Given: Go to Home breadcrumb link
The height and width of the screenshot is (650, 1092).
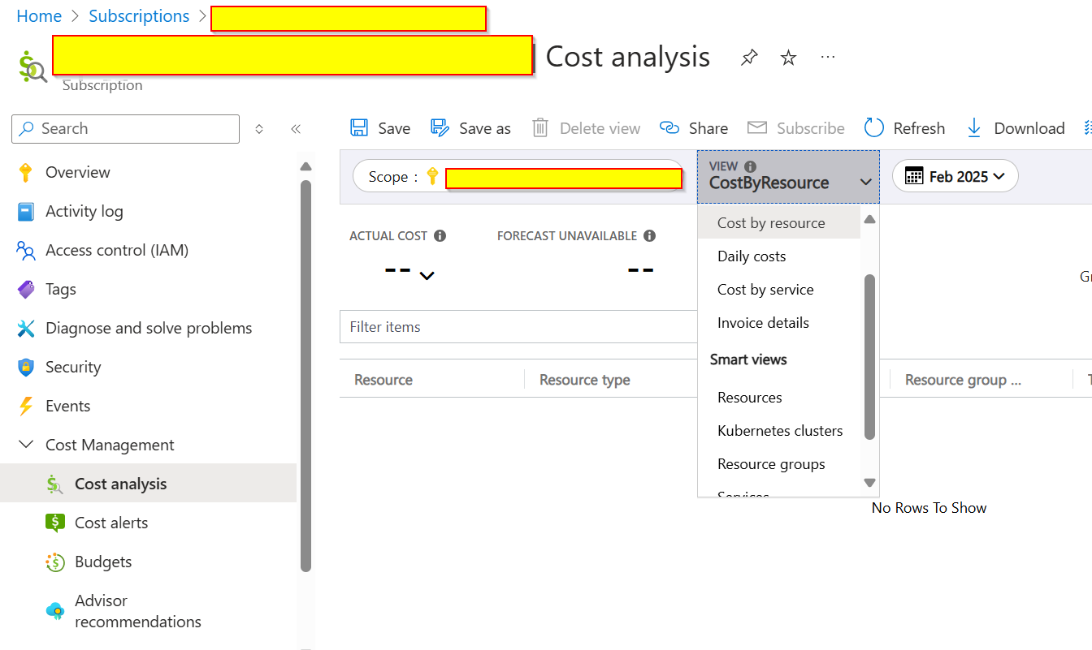Looking at the screenshot, I should point(39,16).
